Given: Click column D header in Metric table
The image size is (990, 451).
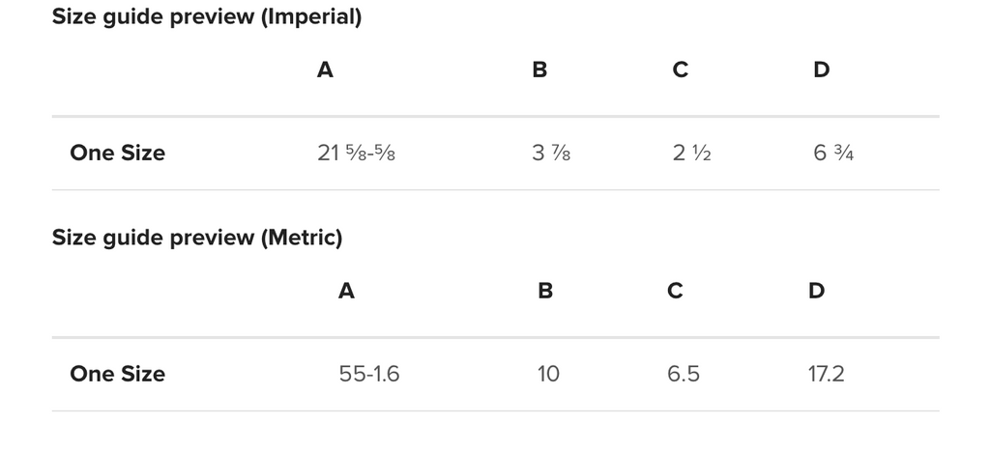Looking at the screenshot, I should (817, 291).
